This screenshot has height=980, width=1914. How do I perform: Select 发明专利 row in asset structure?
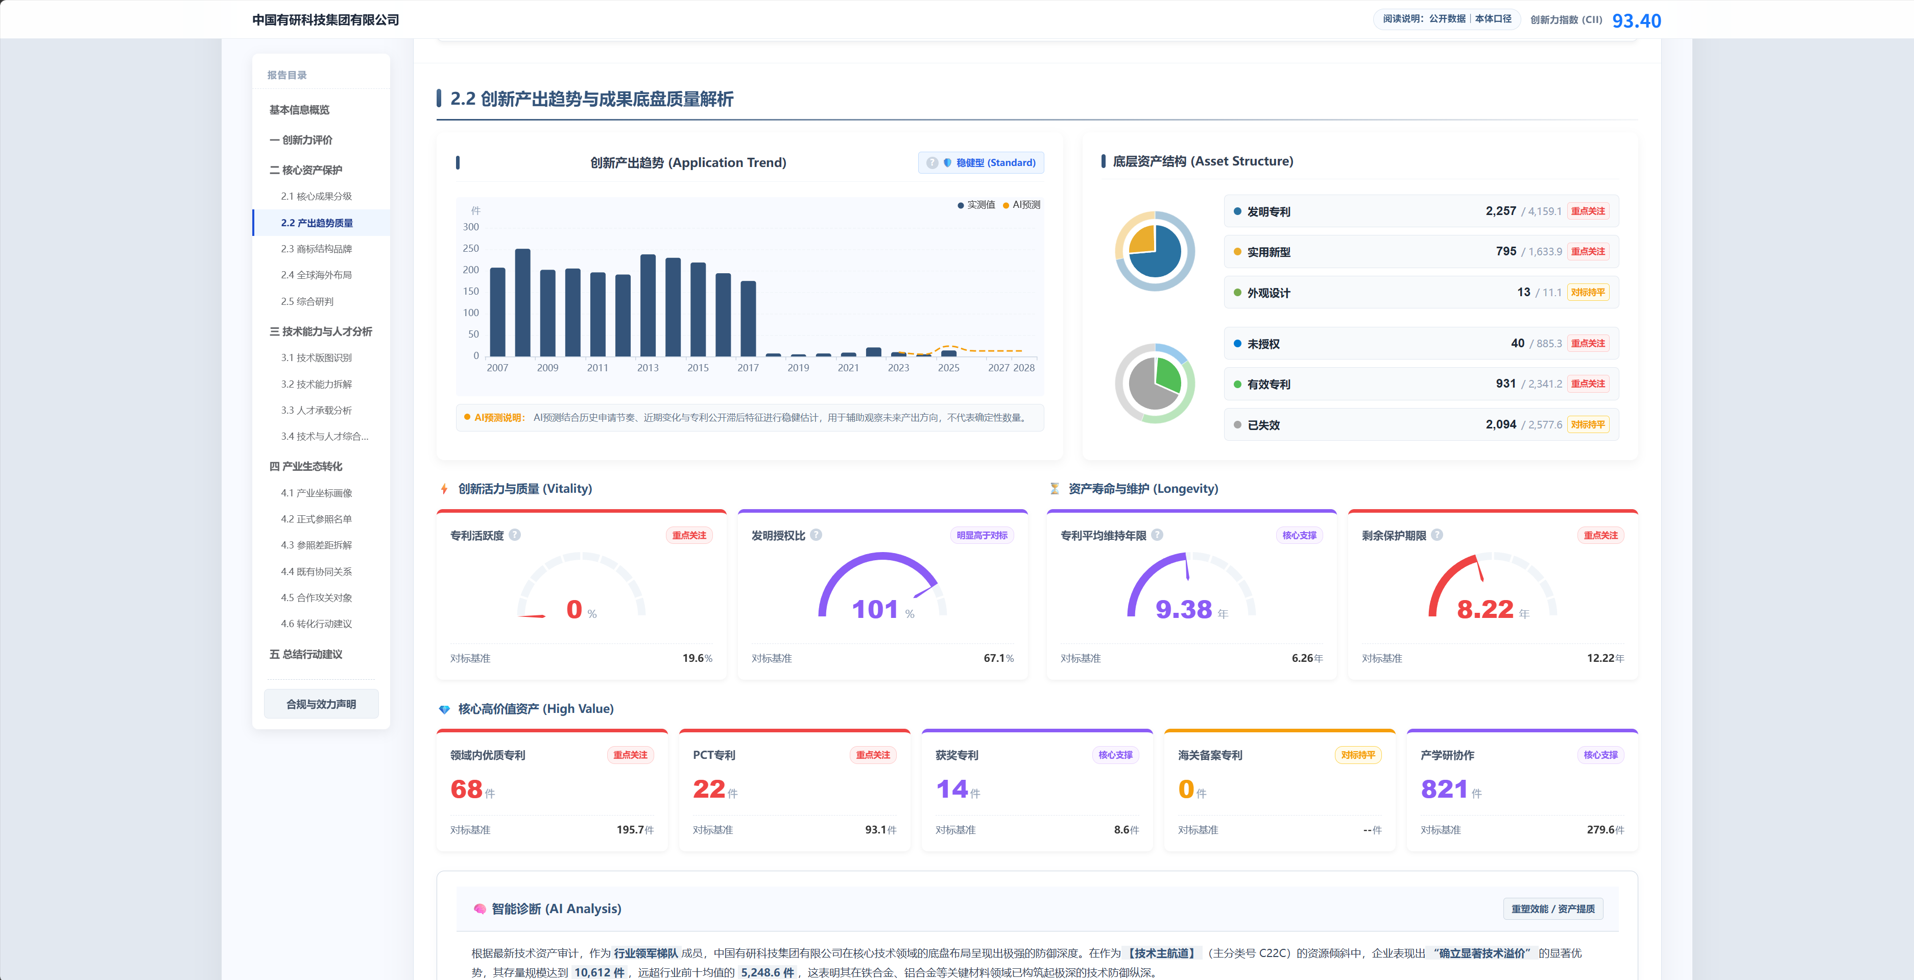1421,211
